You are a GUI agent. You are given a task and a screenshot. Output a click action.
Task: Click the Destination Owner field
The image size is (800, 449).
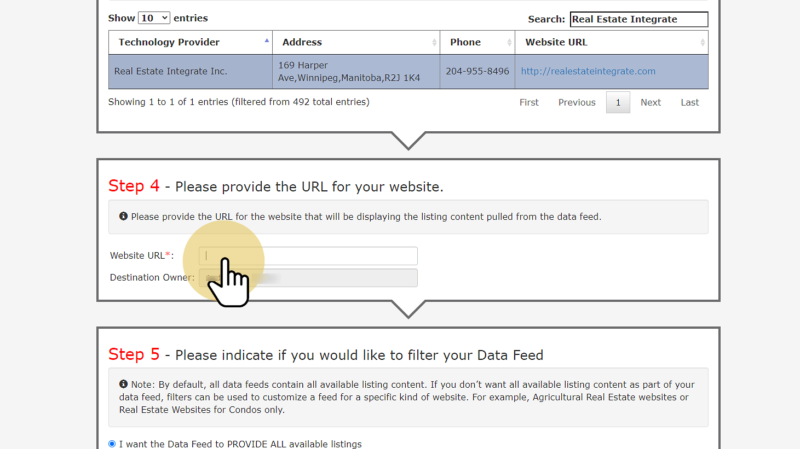[308, 278]
